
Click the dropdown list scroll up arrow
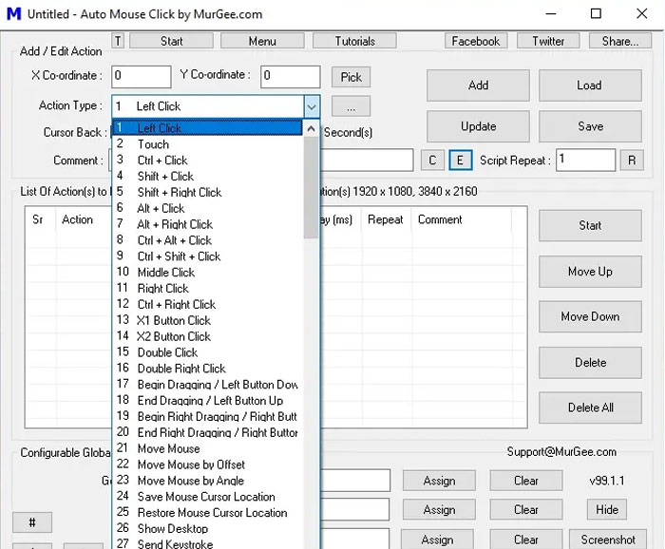point(312,128)
